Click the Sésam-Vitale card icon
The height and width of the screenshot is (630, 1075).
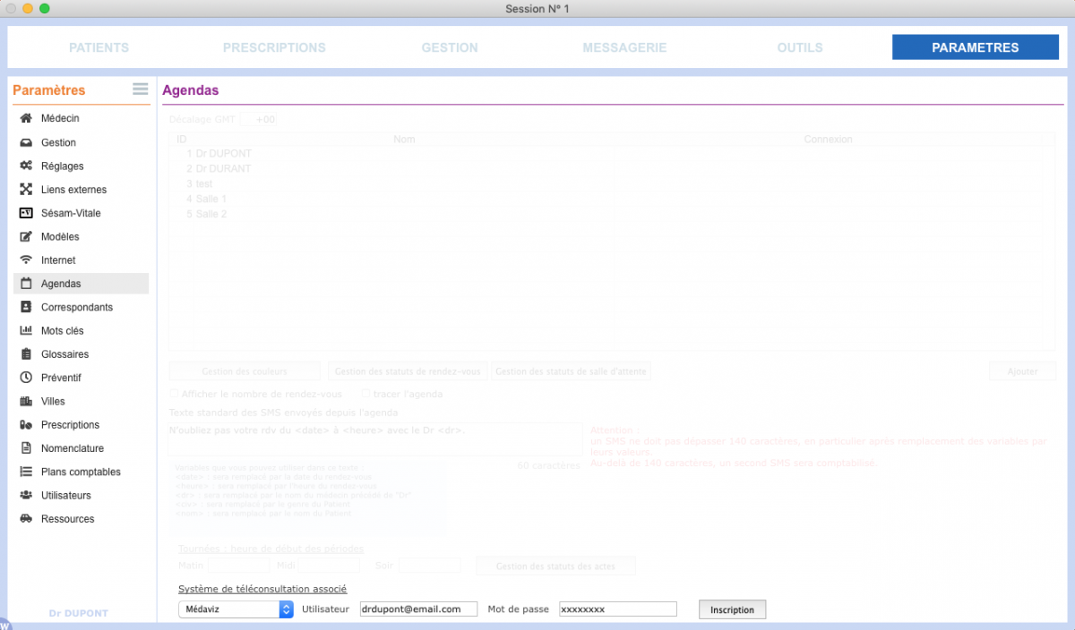pyautogui.click(x=26, y=213)
